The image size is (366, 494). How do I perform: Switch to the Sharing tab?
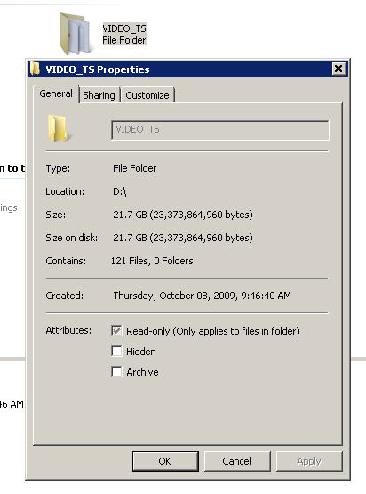pos(99,95)
